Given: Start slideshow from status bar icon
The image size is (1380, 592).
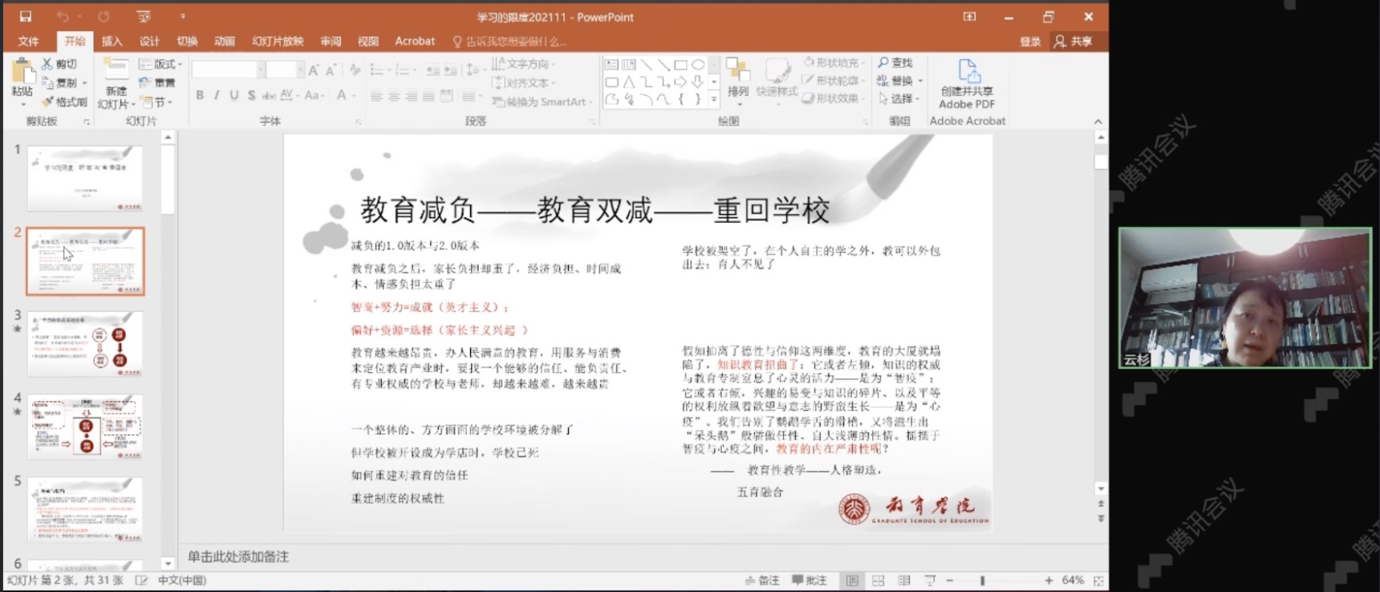Looking at the screenshot, I should click(930, 580).
